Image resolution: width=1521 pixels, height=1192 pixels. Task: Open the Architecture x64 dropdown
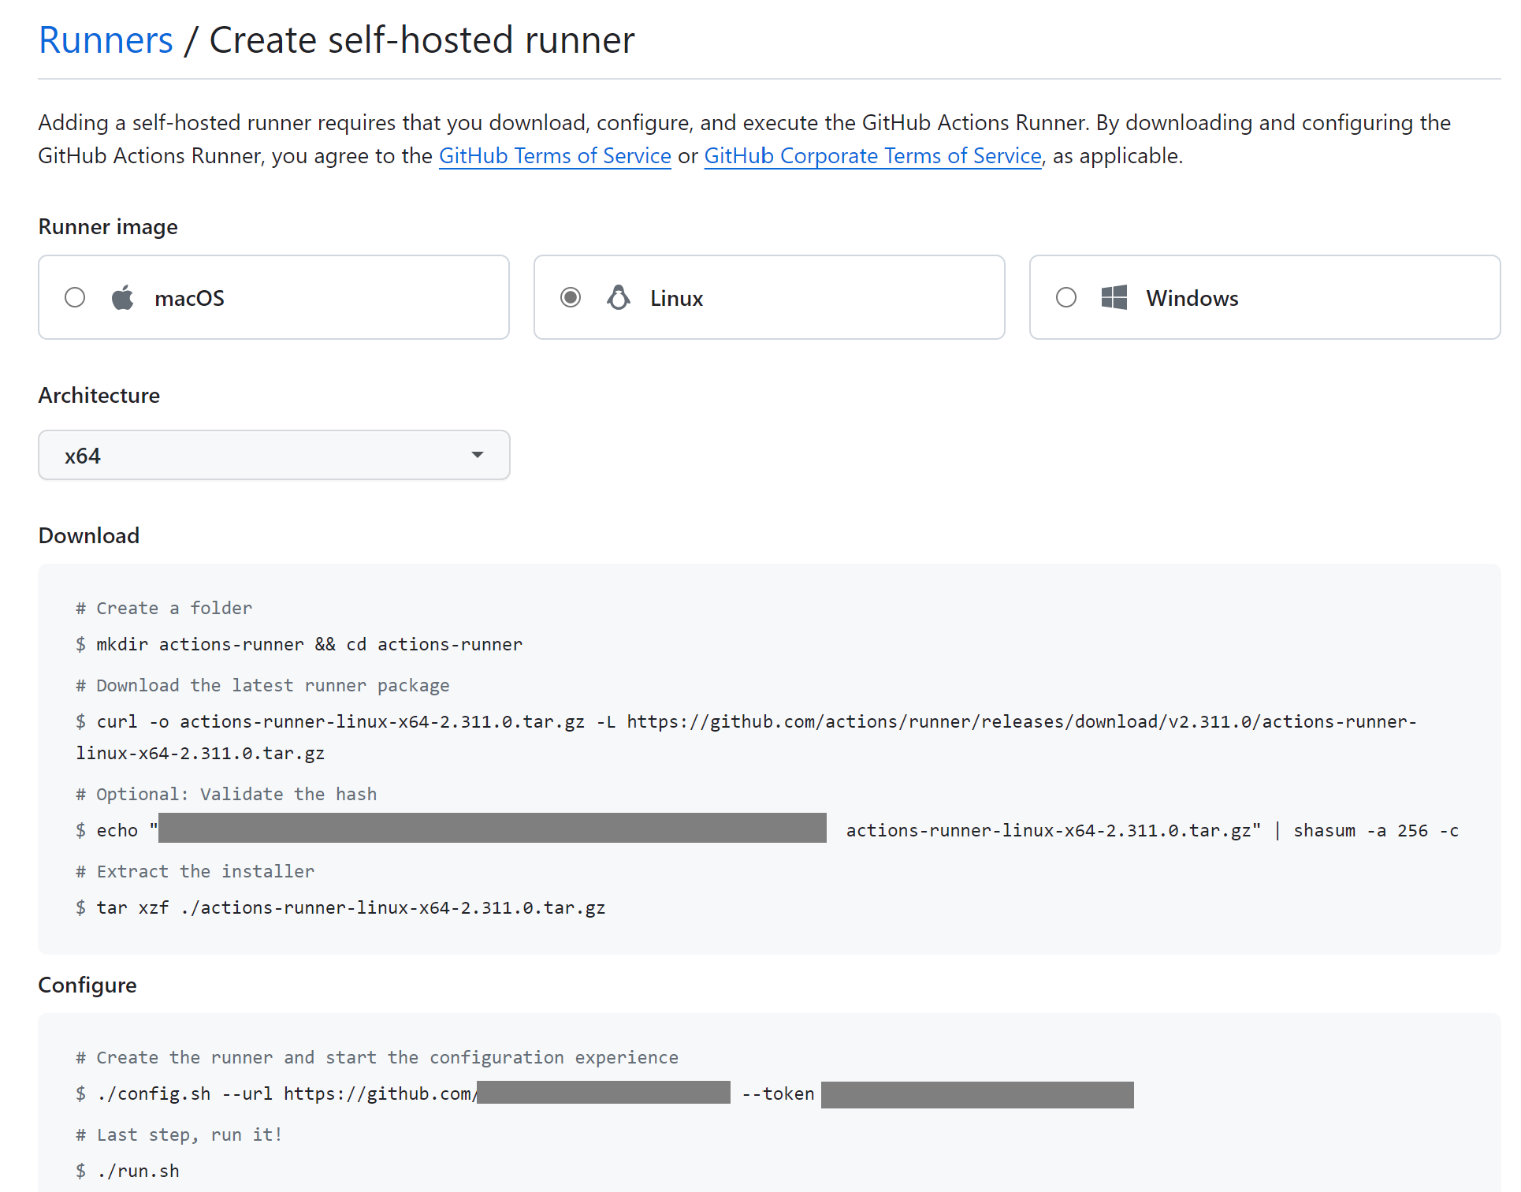coord(273,455)
